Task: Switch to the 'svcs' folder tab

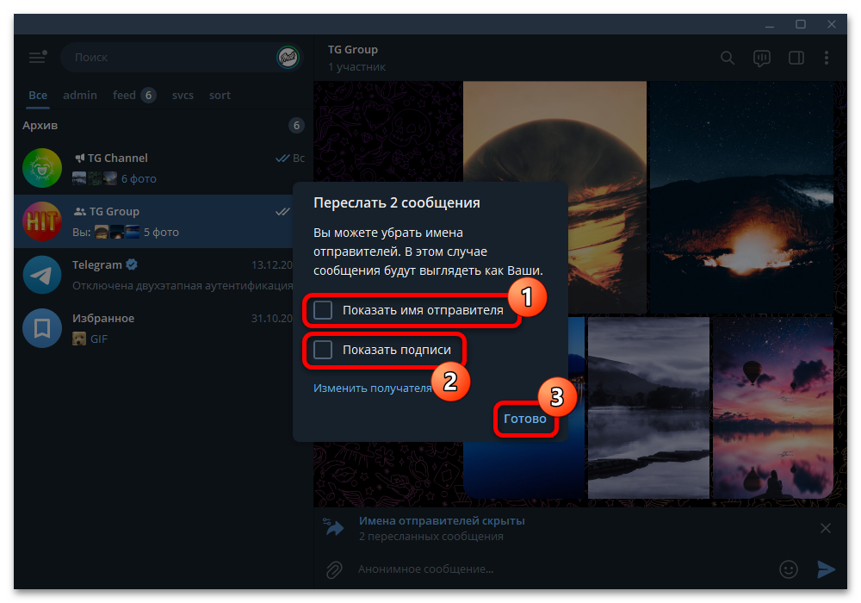Action: [183, 96]
